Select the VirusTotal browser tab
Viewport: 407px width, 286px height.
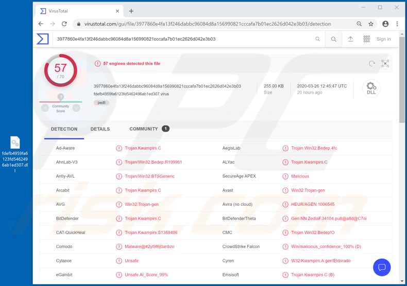point(80,11)
